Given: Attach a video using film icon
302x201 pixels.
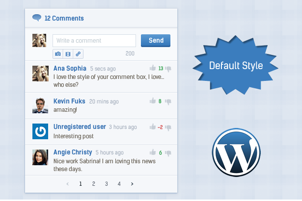Looking at the screenshot, I should pos(68,54).
